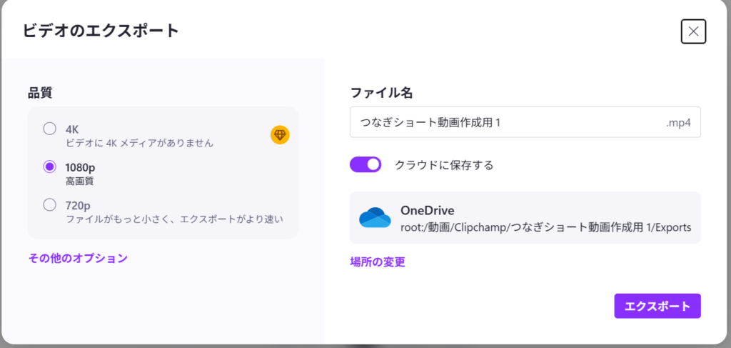Click the OneDrive cloud icon

coord(375,217)
